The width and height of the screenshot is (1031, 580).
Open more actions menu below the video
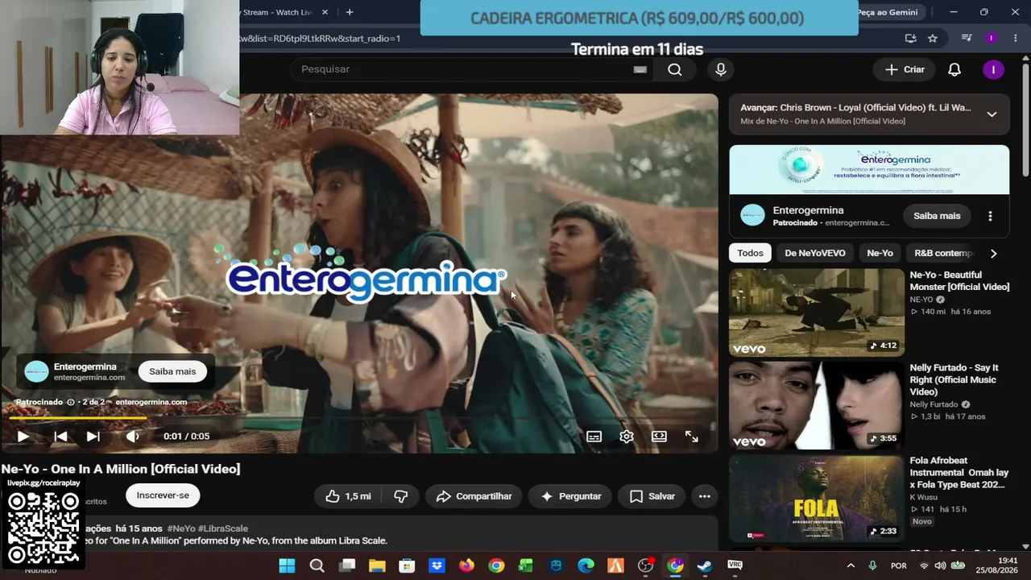[x=705, y=496]
